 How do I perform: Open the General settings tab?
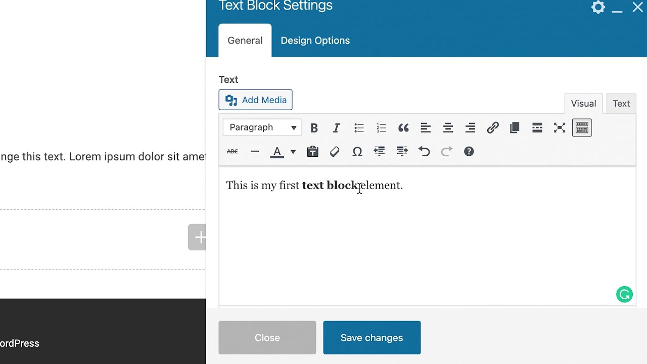(x=245, y=40)
